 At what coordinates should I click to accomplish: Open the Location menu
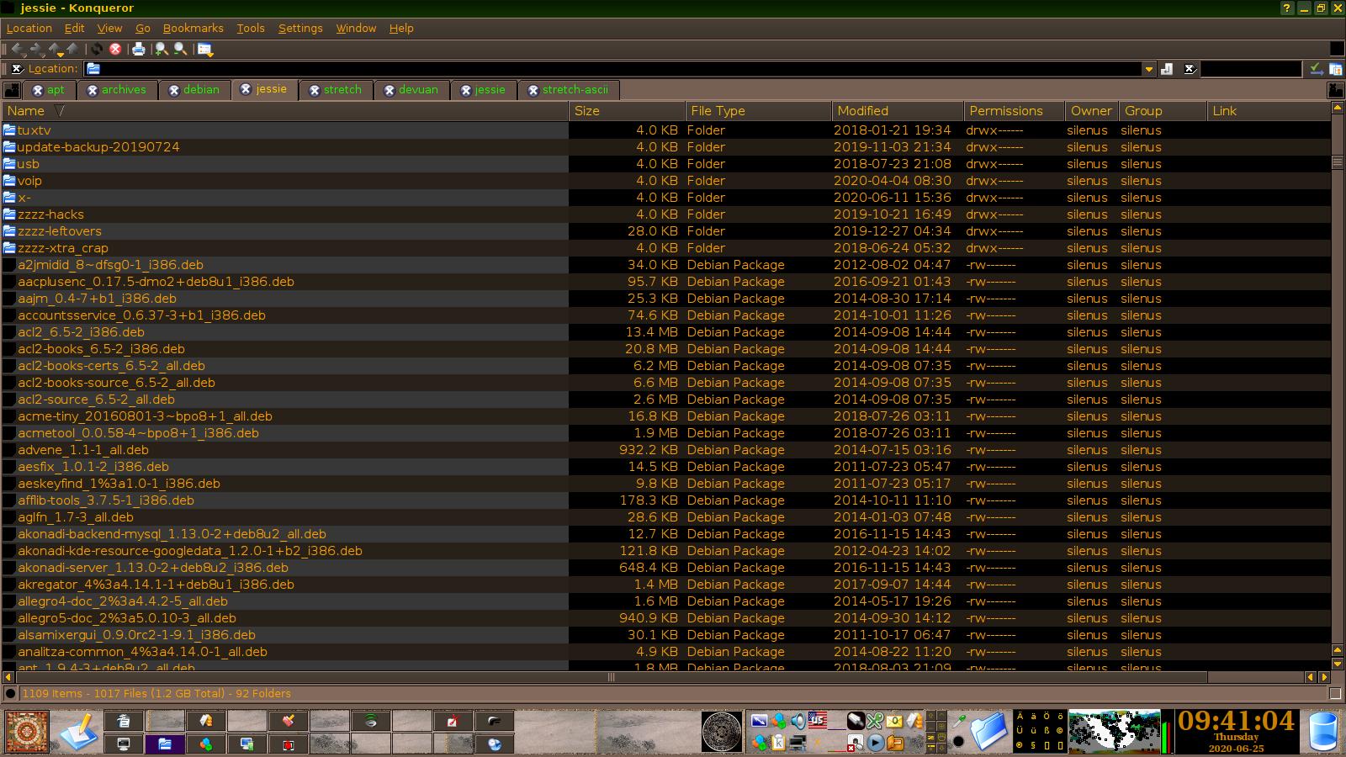(29, 28)
